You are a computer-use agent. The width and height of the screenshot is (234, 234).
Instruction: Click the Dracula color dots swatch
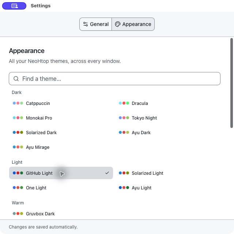click(124, 103)
